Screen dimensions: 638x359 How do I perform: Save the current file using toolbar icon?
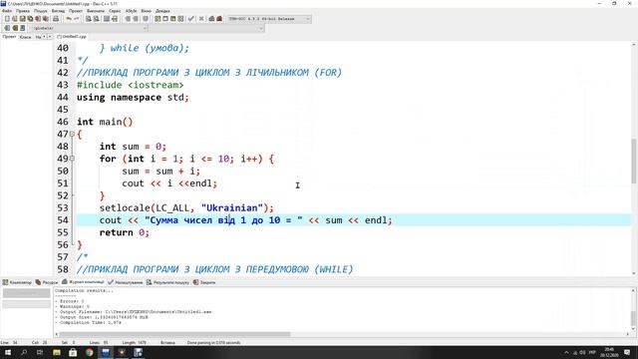(22, 19)
